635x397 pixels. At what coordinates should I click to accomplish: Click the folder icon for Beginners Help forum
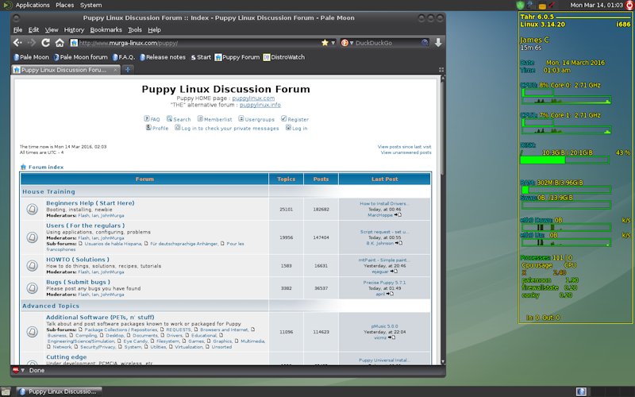coord(33,209)
